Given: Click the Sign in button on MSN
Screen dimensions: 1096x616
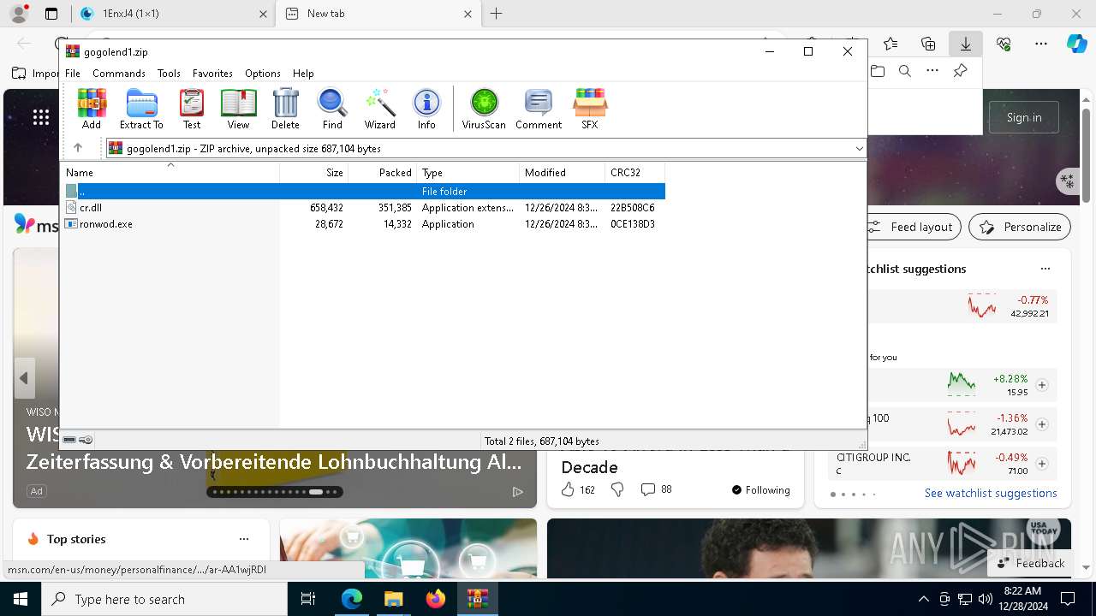Looking at the screenshot, I should 1024,117.
